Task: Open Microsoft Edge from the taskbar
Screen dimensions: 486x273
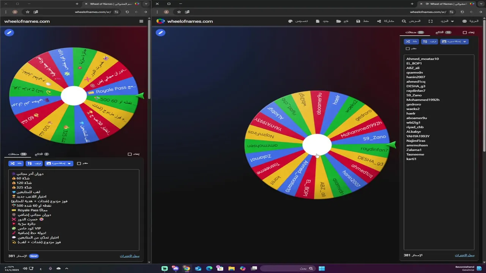Action: point(209,268)
